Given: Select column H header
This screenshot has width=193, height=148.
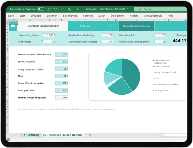Looking at the screenshot, I should 136,20.
